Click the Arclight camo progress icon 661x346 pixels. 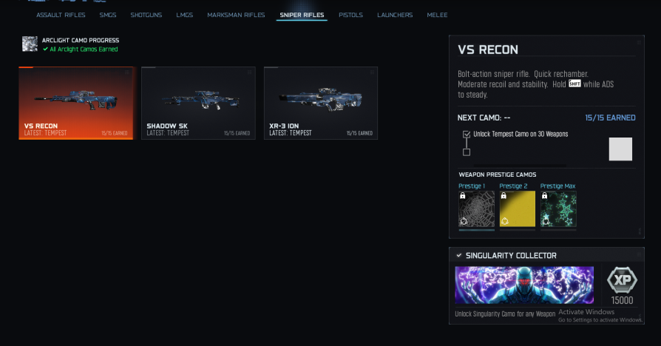pyautogui.click(x=30, y=44)
